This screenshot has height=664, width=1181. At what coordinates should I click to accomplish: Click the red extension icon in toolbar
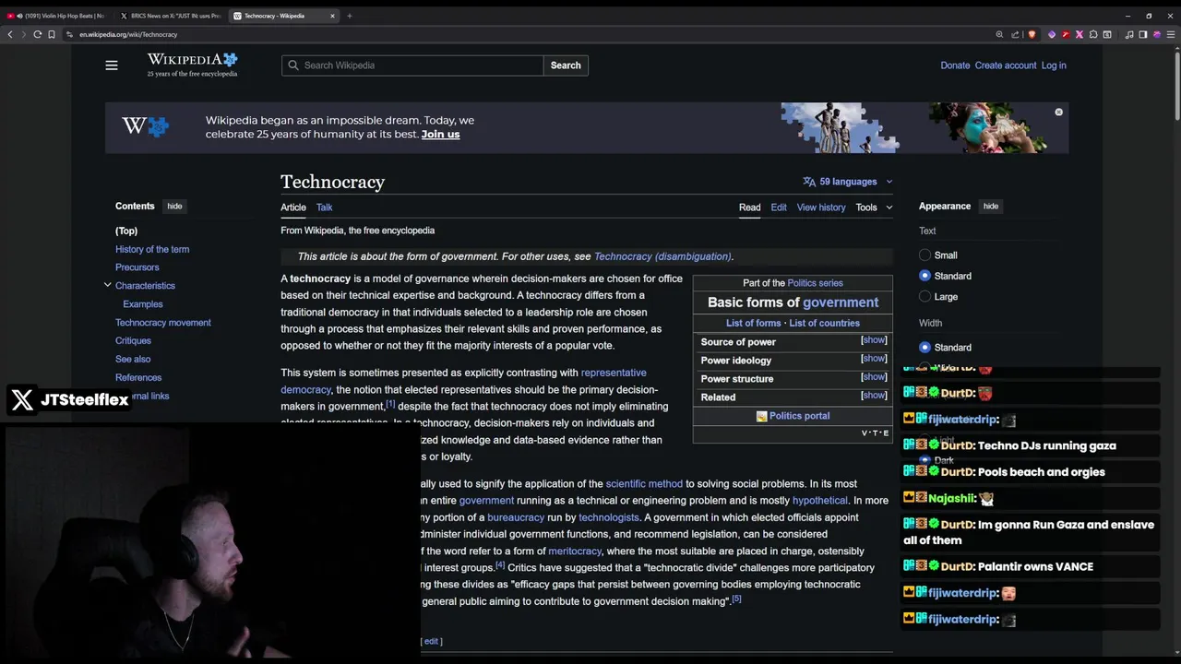click(x=1065, y=34)
